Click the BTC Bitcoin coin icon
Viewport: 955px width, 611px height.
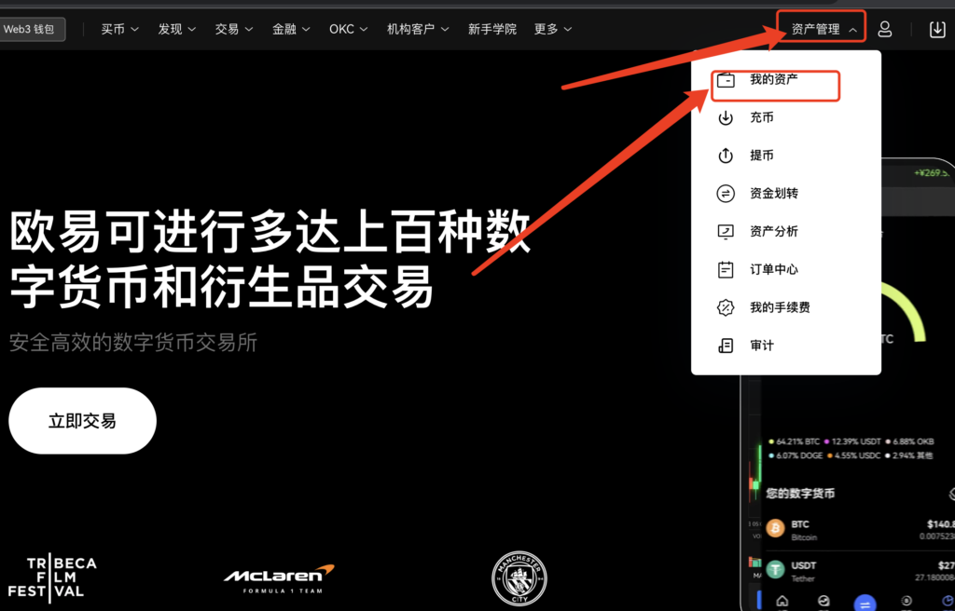coord(775,528)
